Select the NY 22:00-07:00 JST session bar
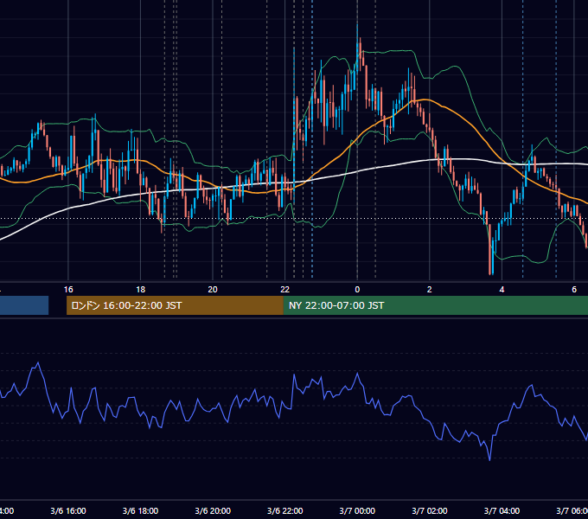The height and width of the screenshot is (519, 588). pos(436,305)
